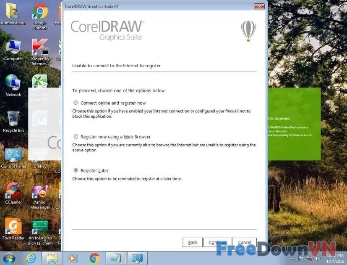The image size is (347, 265).
Task: Open the Network desktop icon
Action: click(x=13, y=84)
